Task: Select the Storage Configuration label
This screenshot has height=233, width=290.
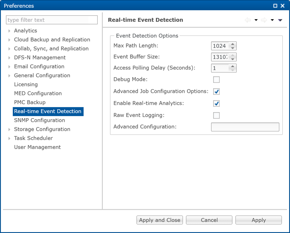Action: pos(42,129)
